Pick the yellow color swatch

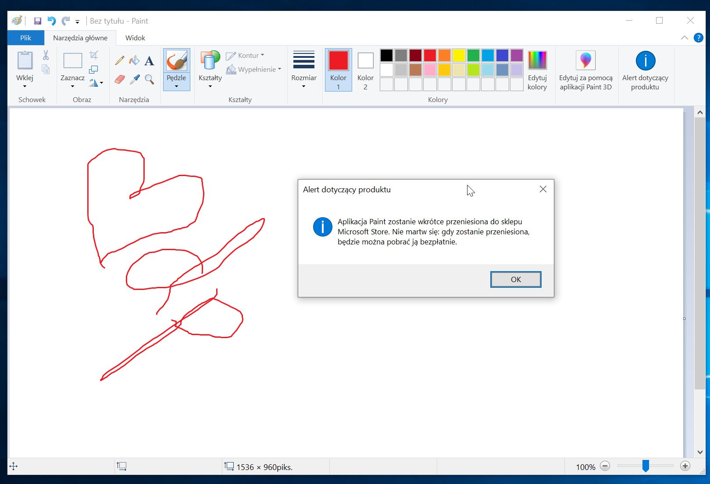pos(459,56)
